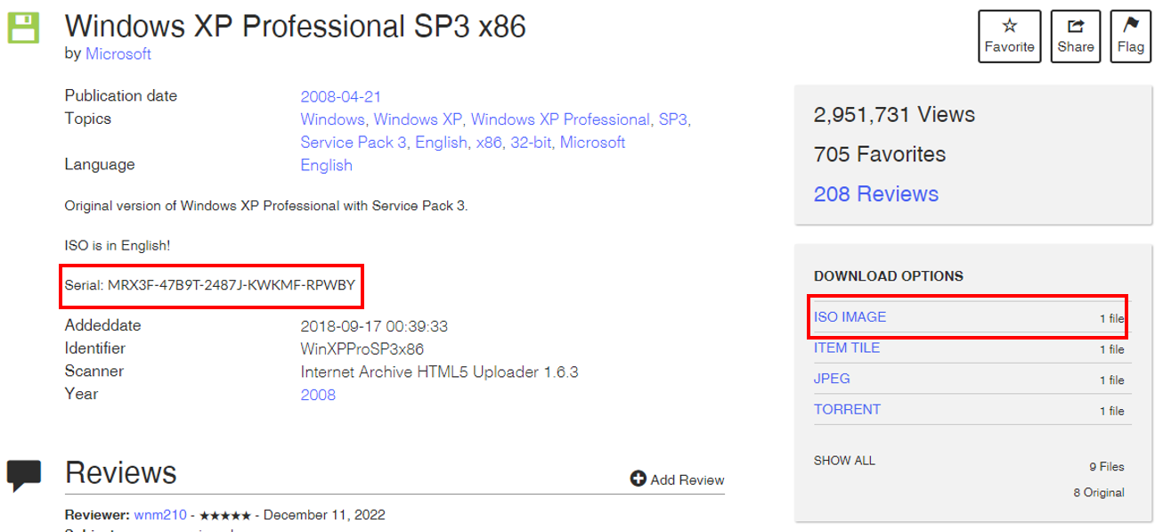The width and height of the screenshot is (1163, 532).
Task: Open the English language link
Action: tap(326, 165)
